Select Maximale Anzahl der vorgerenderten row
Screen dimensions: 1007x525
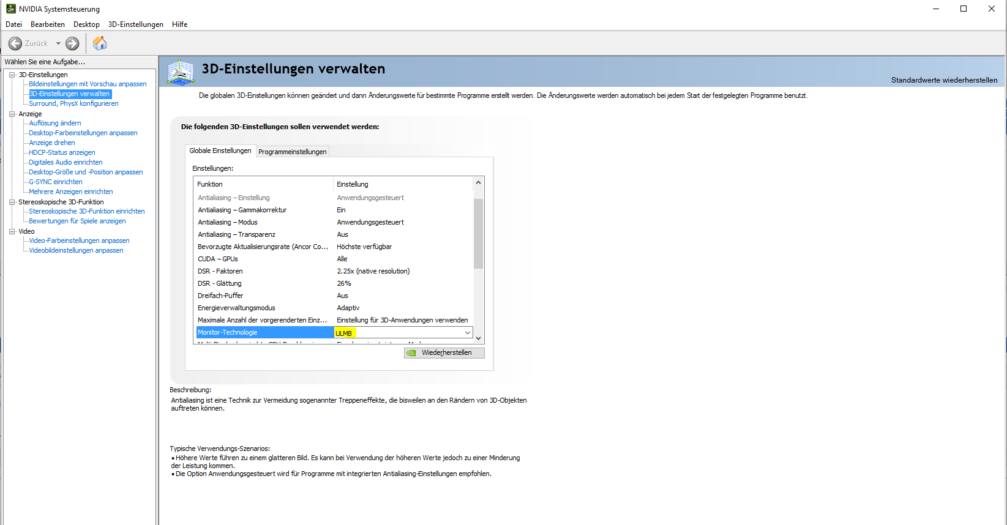coord(334,320)
